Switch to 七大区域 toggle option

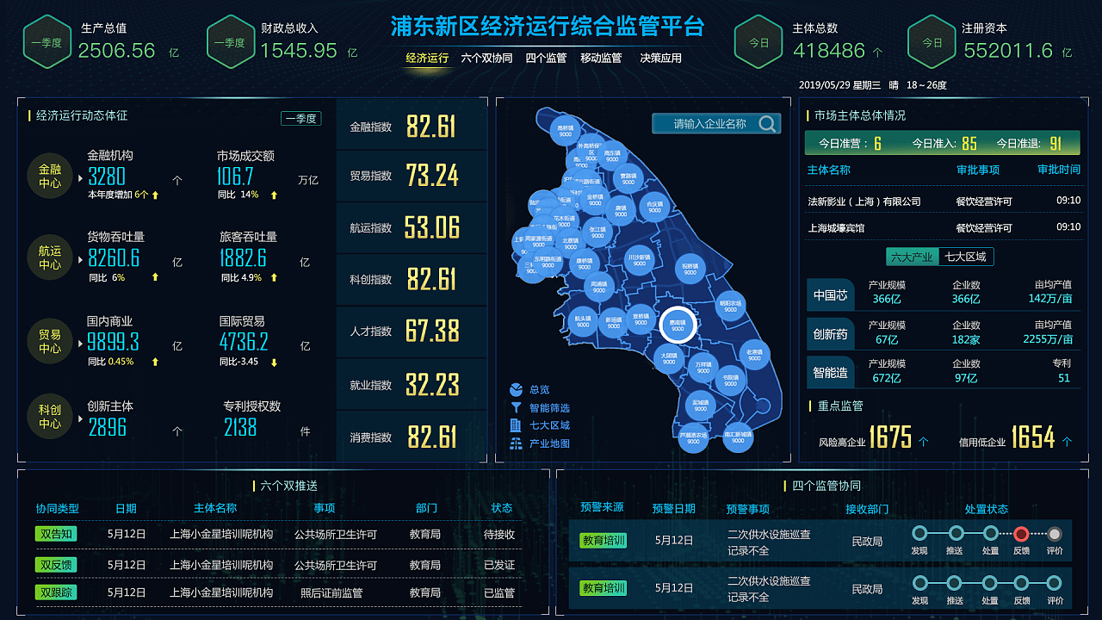965,257
